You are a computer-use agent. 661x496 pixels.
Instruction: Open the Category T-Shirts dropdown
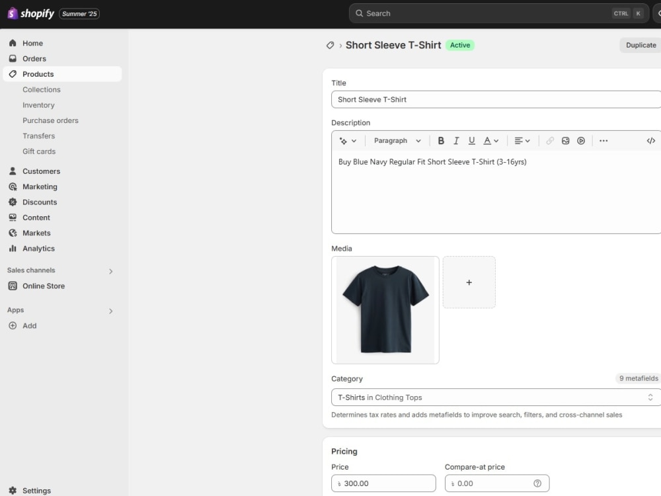(496, 397)
